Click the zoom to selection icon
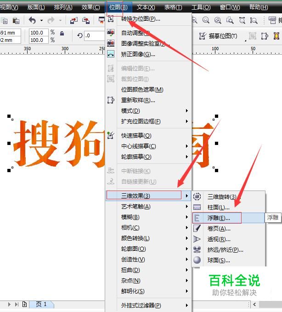This screenshot has height=312, width=282. click(x=206, y=20)
